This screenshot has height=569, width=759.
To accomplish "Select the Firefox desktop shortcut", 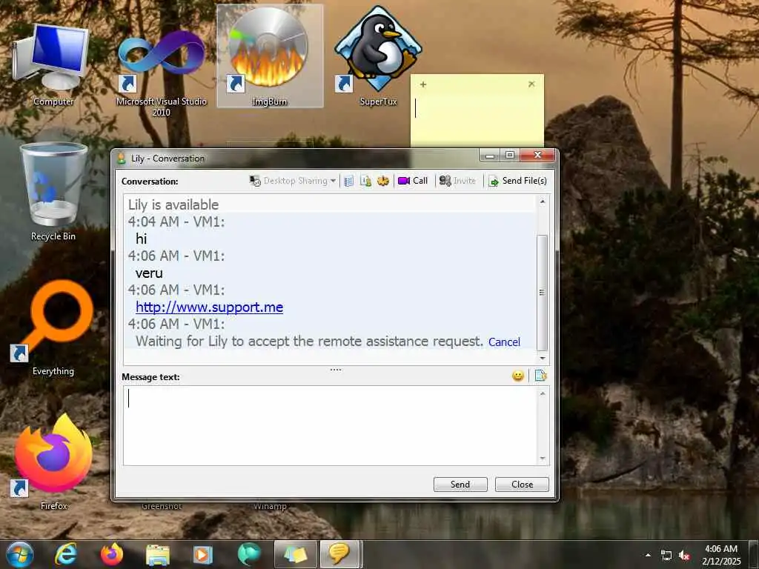I will [53, 461].
